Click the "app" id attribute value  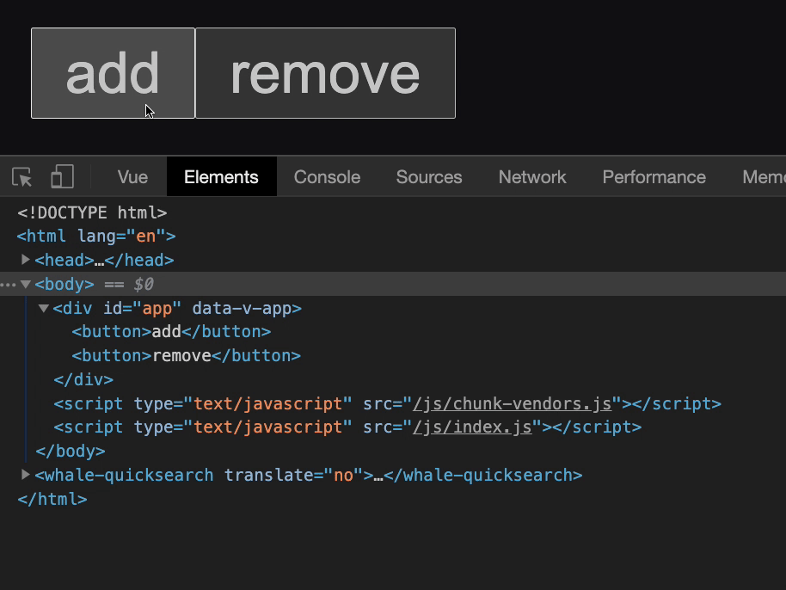157,308
